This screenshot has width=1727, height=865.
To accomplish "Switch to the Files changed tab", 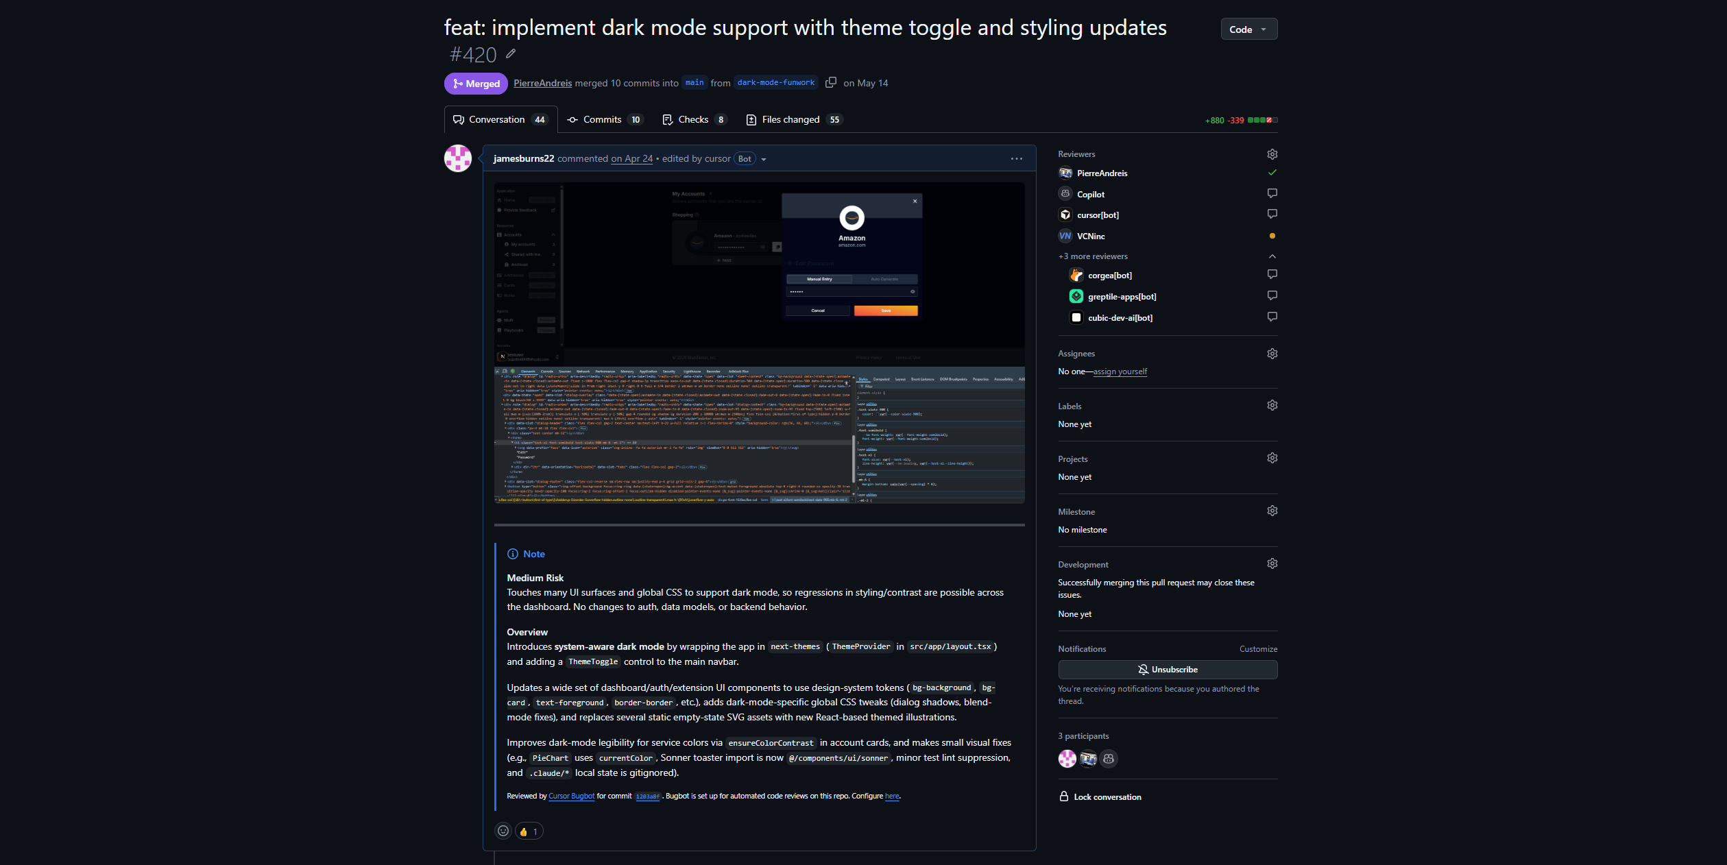I will click(794, 119).
